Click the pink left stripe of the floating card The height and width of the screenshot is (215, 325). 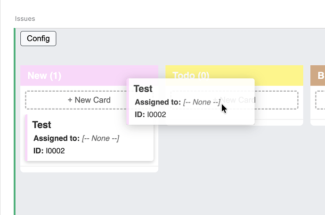tap(128, 101)
